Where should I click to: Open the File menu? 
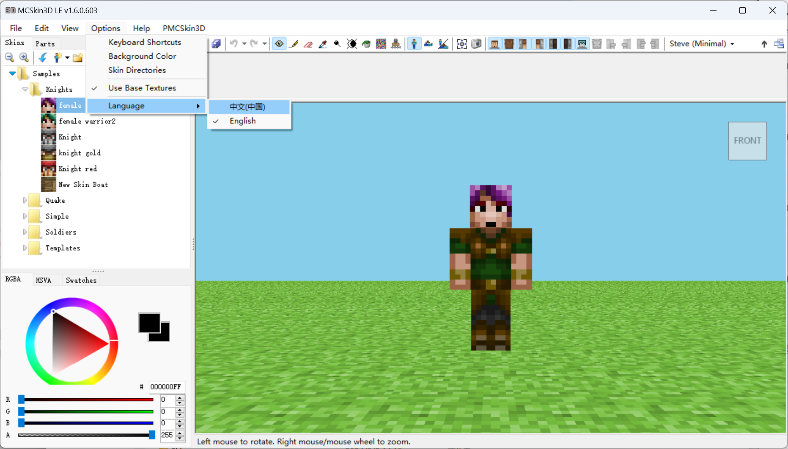[x=16, y=28]
